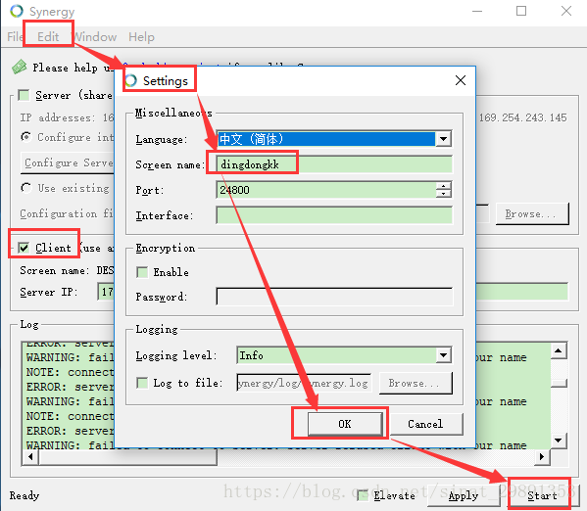This screenshot has width=587, height=511.
Task: Toggle the Elevate checkbox
Action: coord(363,495)
